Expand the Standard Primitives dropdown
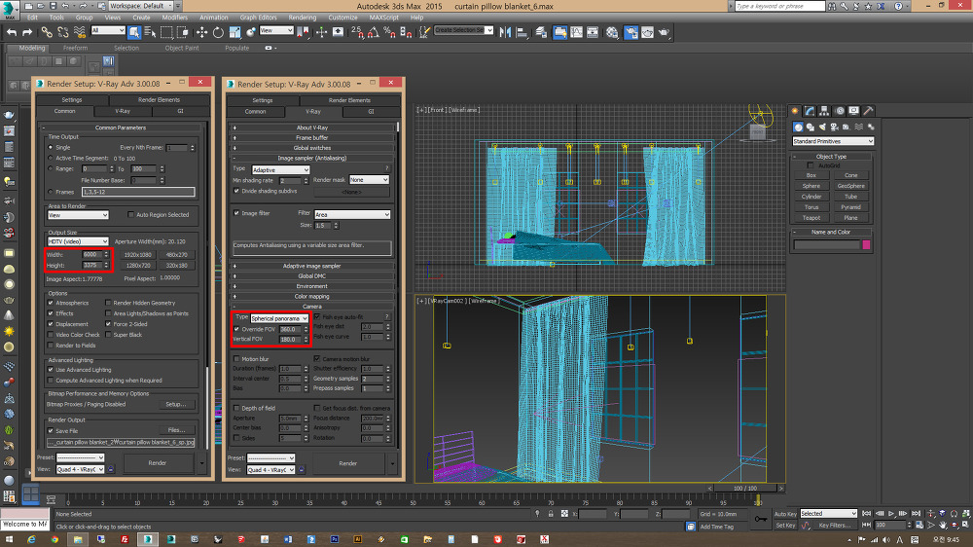973x547 pixels. coord(833,141)
